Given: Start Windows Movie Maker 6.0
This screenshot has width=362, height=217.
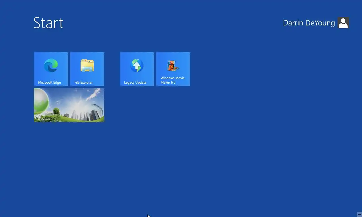Looking at the screenshot, I should tap(173, 69).
